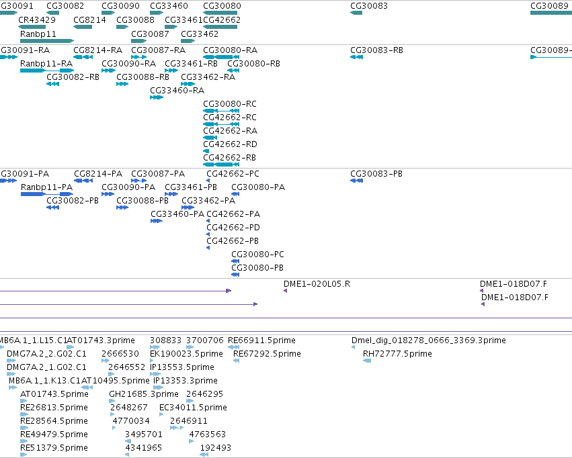Click the Ranbp11 gene label in the top gene track
This screenshot has width=572, height=458.
click(38, 34)
